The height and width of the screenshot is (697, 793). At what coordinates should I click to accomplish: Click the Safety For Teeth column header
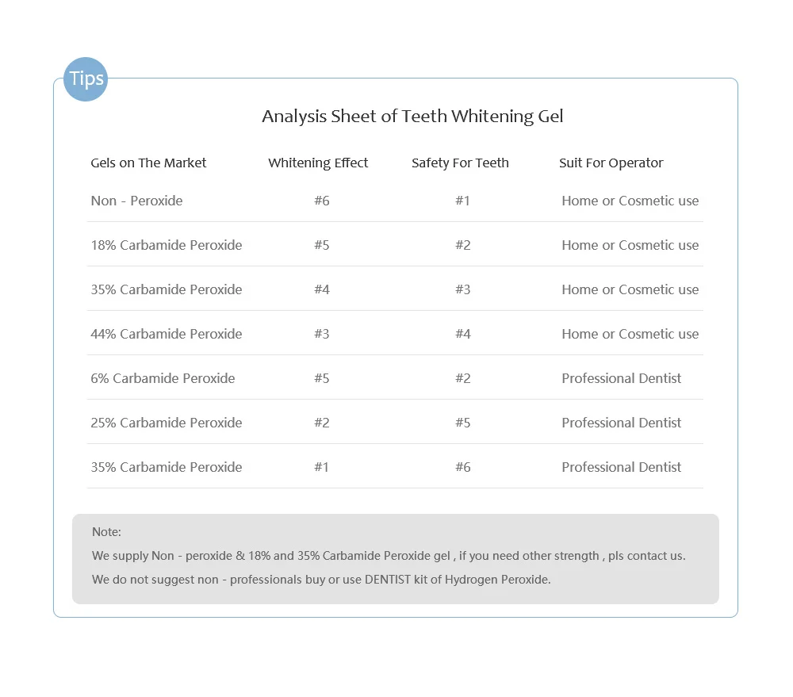(460, 163)
